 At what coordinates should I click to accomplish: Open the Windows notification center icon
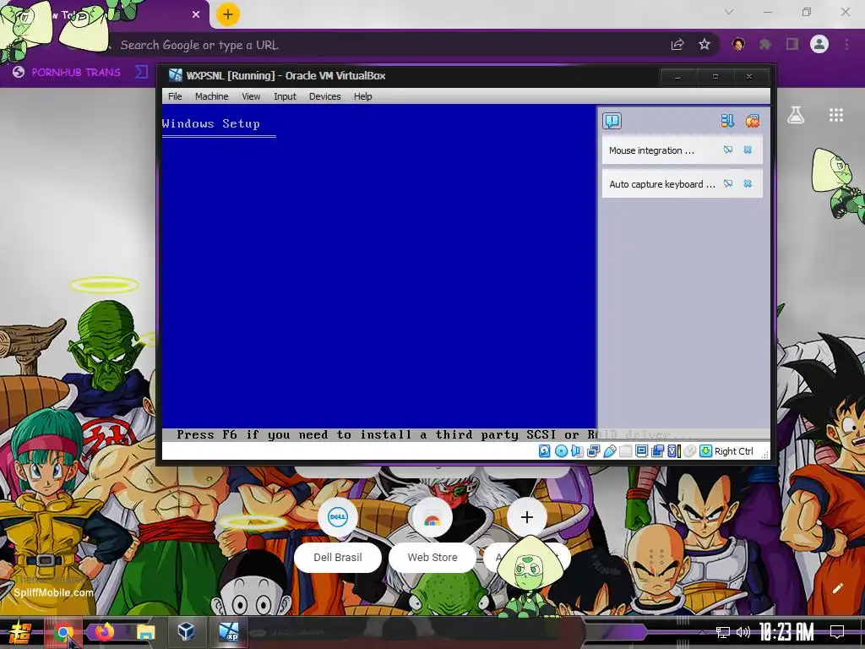836,632
